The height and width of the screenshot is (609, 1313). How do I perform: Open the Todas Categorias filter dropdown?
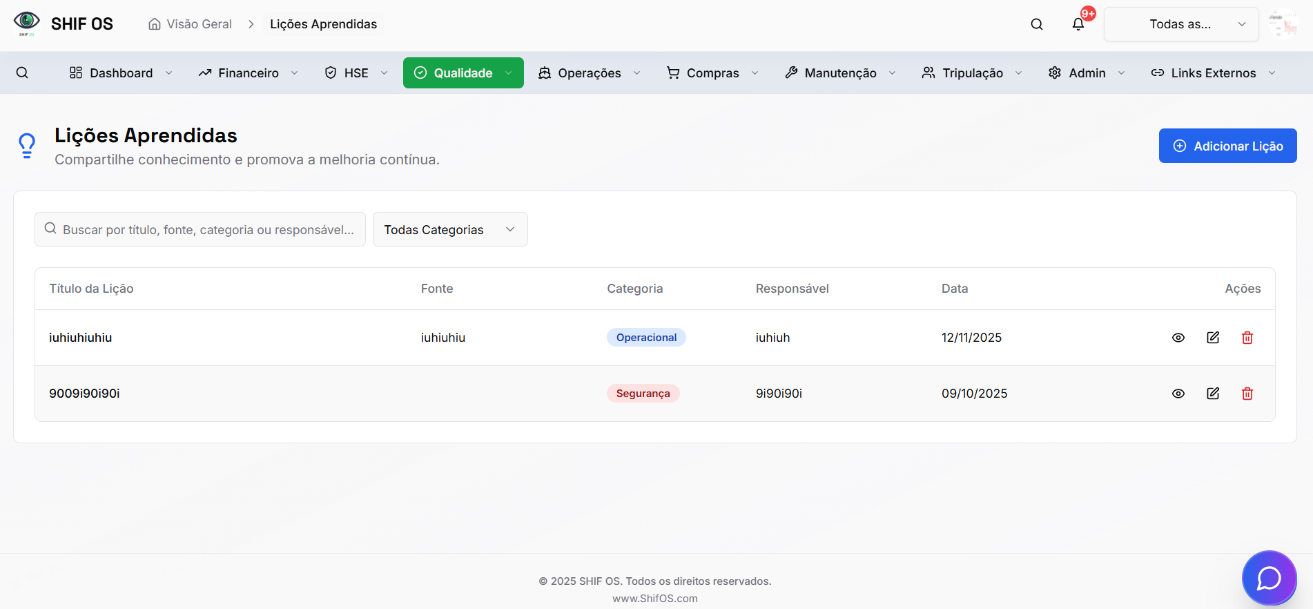pyautogui.click(x=450, y=229)
